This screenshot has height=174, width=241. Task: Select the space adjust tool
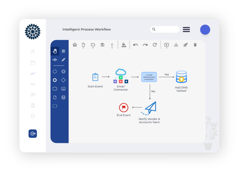pyautogui.click(x=55, y=60)
